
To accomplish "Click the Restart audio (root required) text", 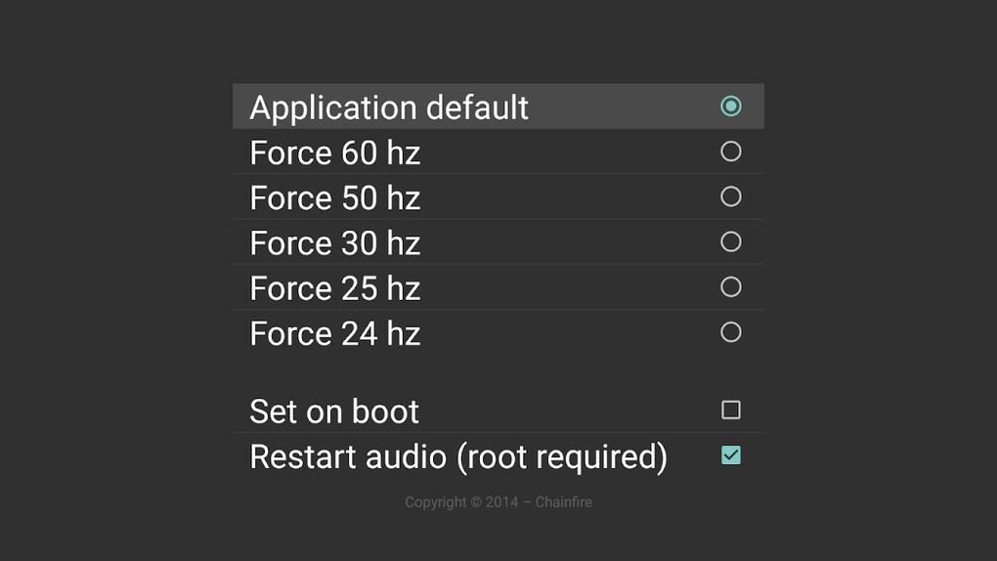I will [x=458, y=456].
